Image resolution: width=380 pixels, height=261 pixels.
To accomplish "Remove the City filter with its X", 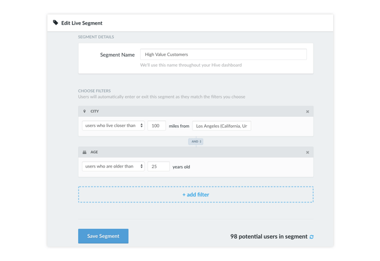I will click(x=307, y=112).
